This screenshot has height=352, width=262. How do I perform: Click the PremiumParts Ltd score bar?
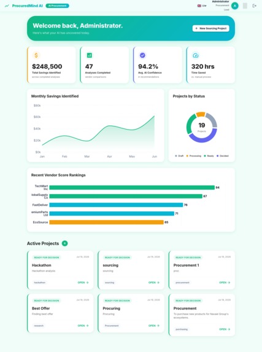pyautogui.click(x=112, y=214)
